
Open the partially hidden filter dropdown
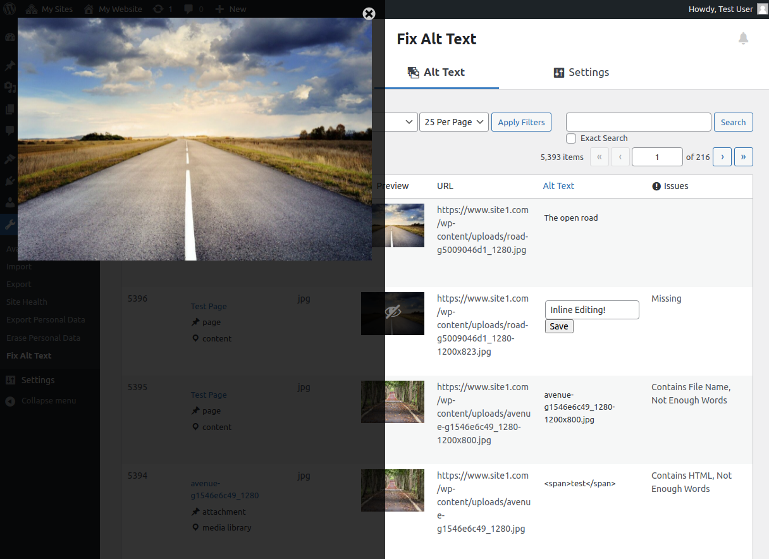[401, 122]
